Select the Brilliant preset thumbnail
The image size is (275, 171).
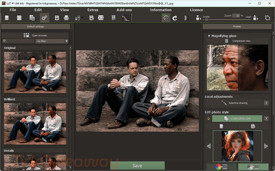[35, 124]
